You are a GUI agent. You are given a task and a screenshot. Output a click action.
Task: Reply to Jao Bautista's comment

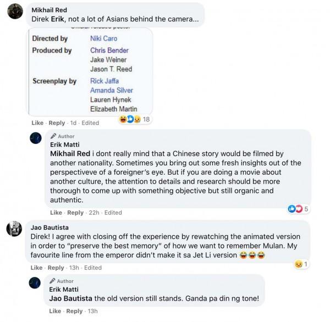click(56, 268)
